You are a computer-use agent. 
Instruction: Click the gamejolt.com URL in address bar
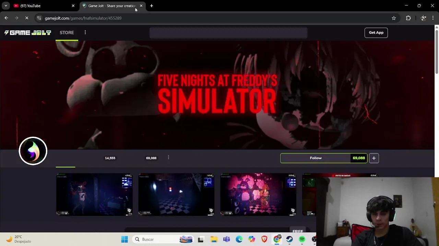click(83, 18)
